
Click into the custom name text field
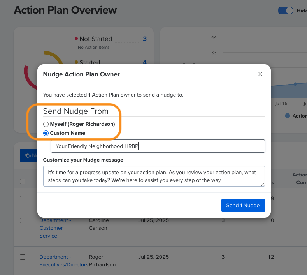[158, 146]
